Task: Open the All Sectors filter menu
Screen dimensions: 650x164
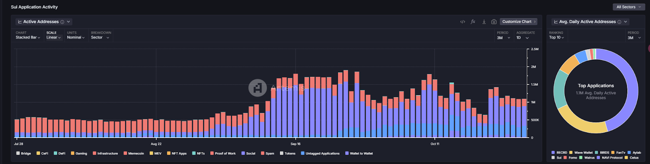Action: [628, 7]
